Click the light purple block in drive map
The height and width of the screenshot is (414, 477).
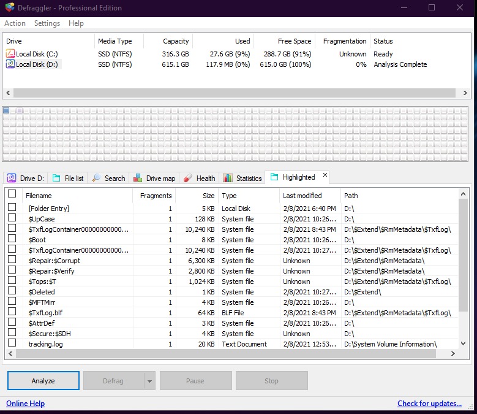pos(20,110)
